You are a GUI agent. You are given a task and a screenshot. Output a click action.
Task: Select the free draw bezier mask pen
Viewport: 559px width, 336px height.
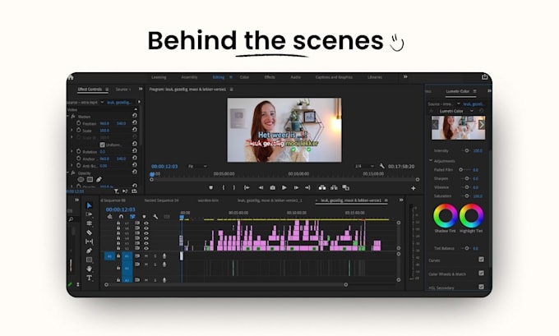tap(99, 179)
